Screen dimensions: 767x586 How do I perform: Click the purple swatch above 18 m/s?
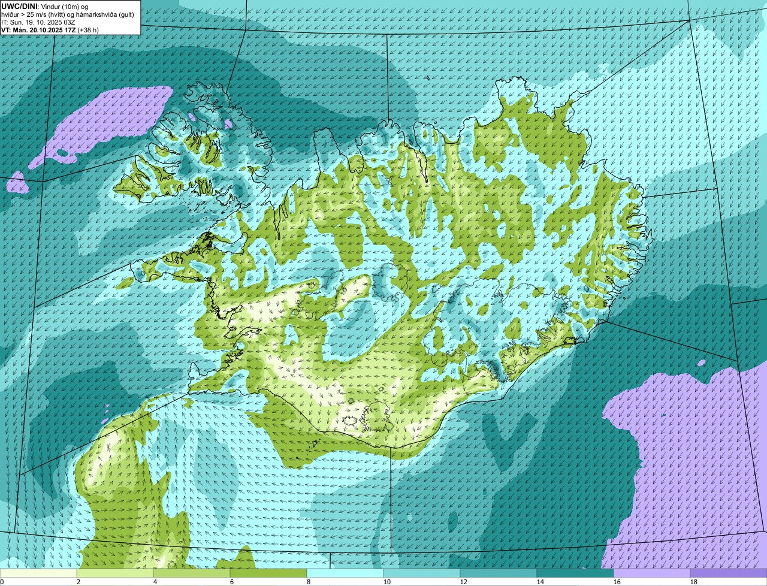[729, 573]
